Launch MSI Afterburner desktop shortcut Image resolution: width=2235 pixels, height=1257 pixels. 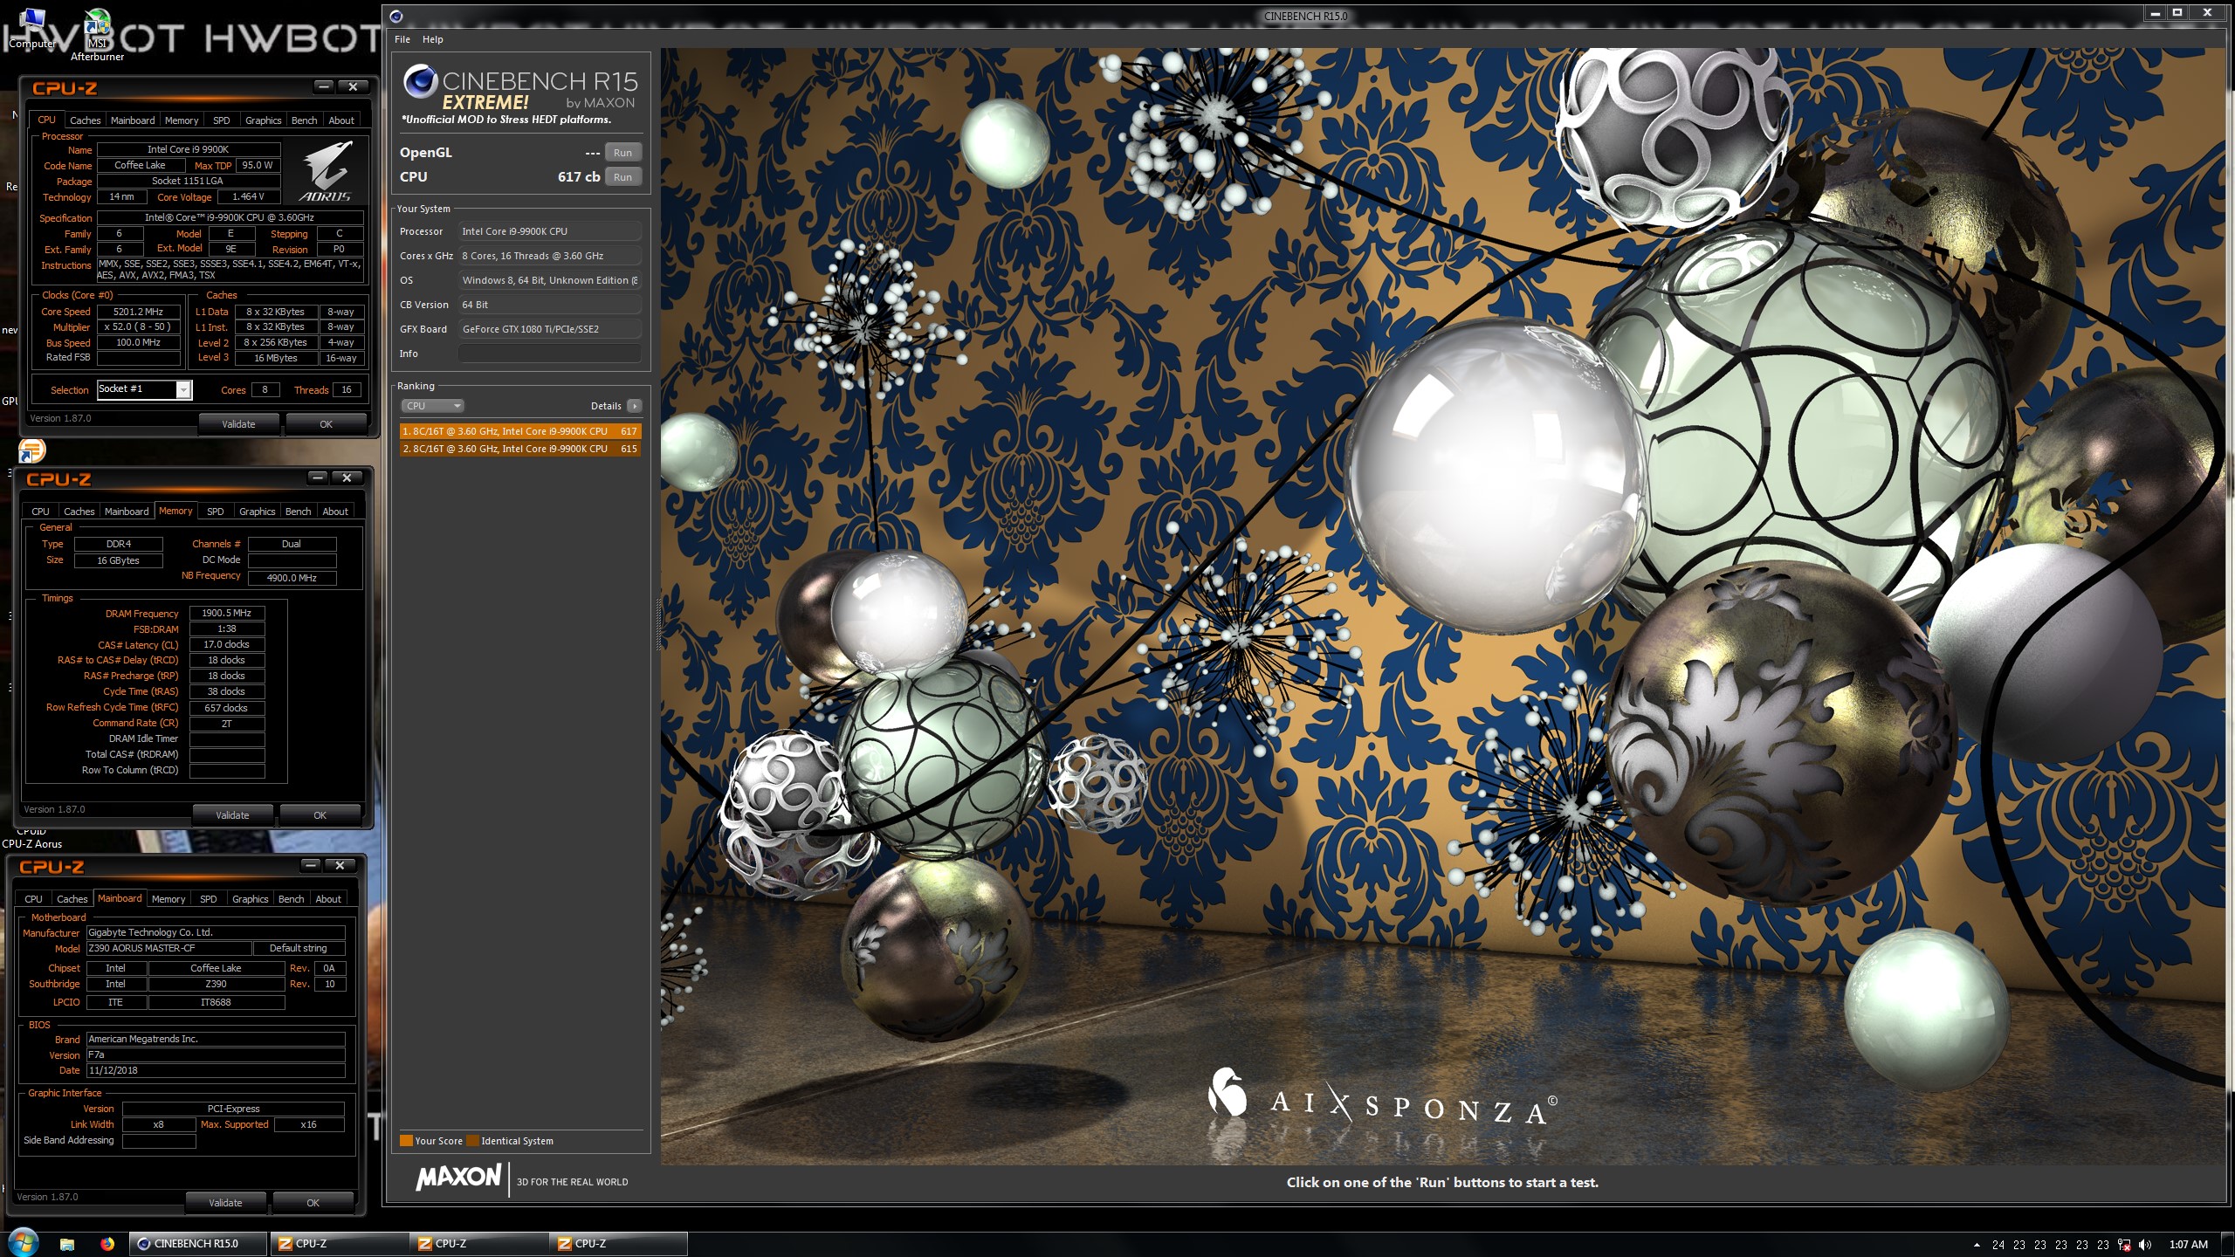tap(97, 31)
